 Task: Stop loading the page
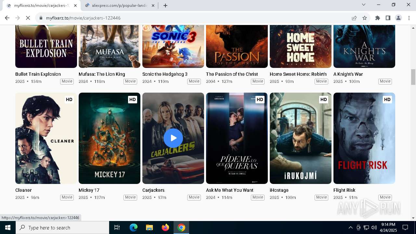(x=28, y=18)
